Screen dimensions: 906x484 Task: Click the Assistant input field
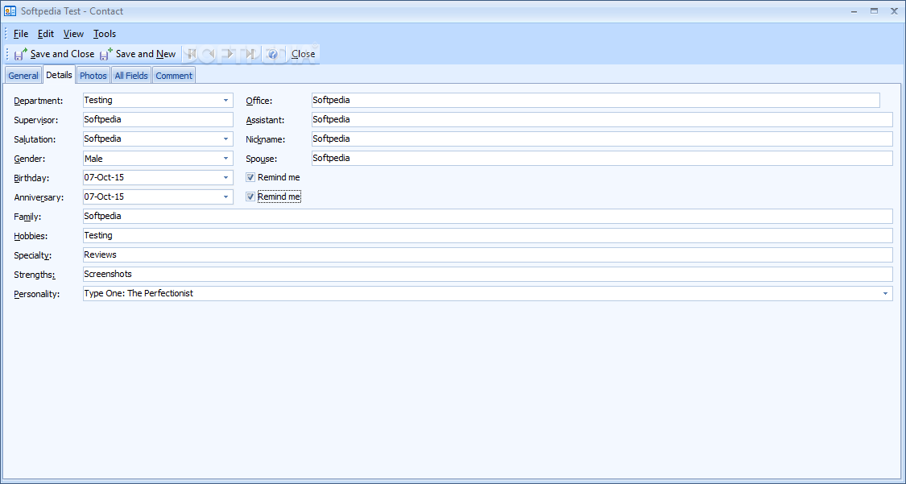[602, 119]
